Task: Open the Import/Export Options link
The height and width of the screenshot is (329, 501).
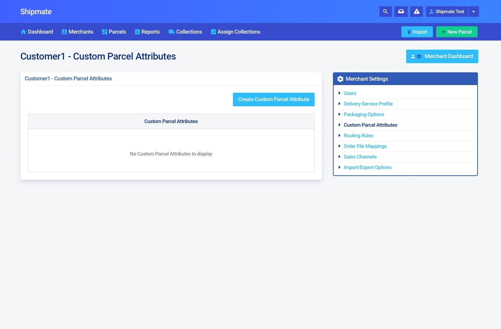Action: point(367,167)
